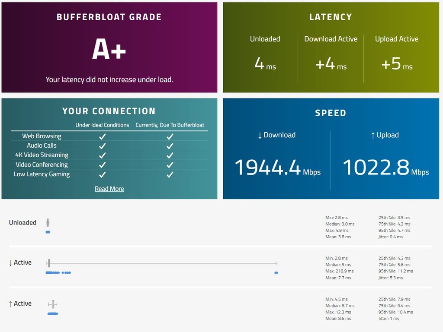
Task: Click the checkmark for Low Latency Gaming bufferbloat column
Action: coord(170,174)
